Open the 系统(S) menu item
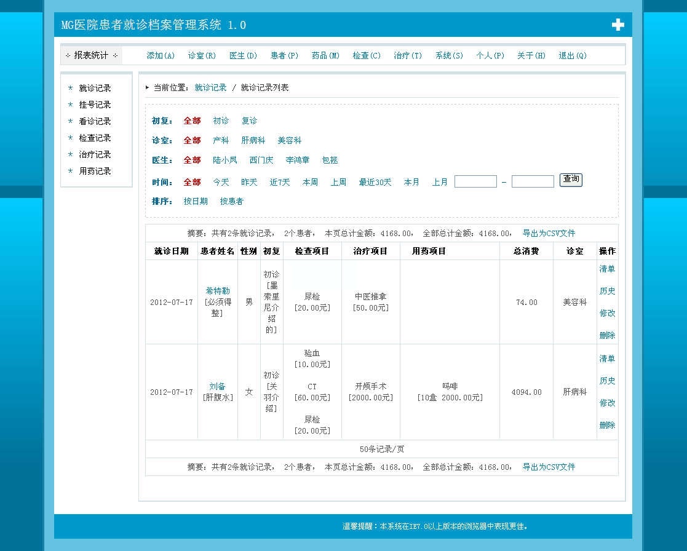The height and width of the screenshot is (551, 687). [x=449, y=55]
